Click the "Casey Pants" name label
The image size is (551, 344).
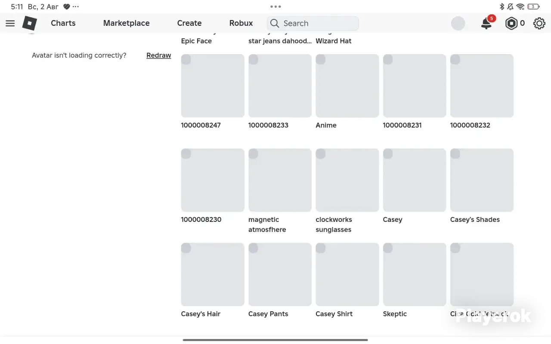pos(268,314)
